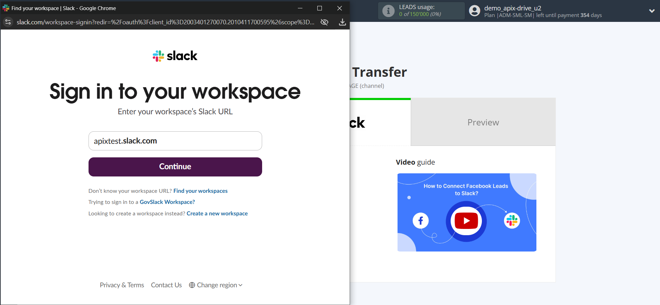
Task: Focus the workspace URL input field
Action: click(175, 141)
